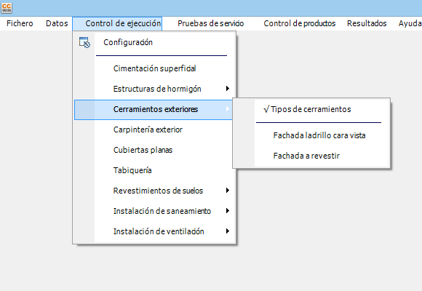The height and width of the screenshot is (291, 422).
Task: Click the Cerramientos exteriores submenu arrow
Action: 228,108
